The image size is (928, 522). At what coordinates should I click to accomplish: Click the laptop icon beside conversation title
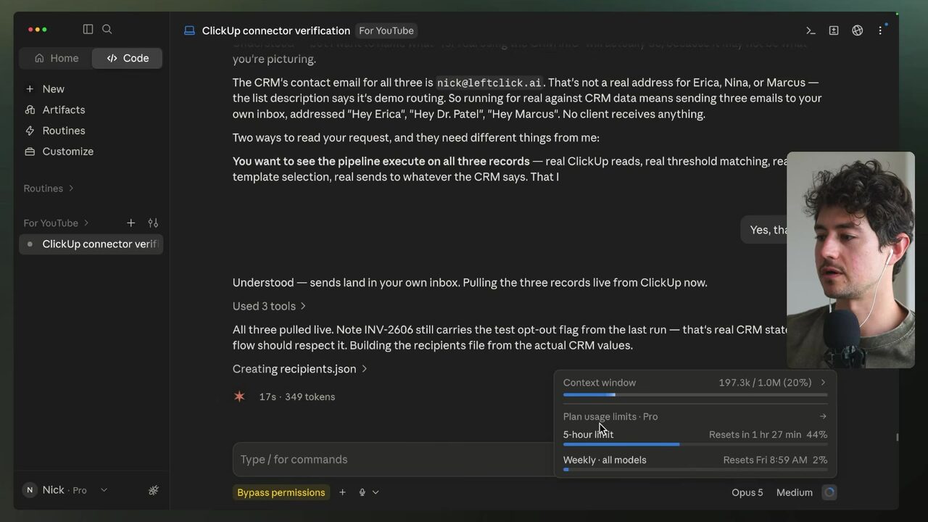pos(189,30)
